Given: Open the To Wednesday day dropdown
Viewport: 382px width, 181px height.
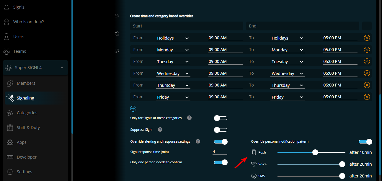Looking at the screenshot, I should 288,74.
